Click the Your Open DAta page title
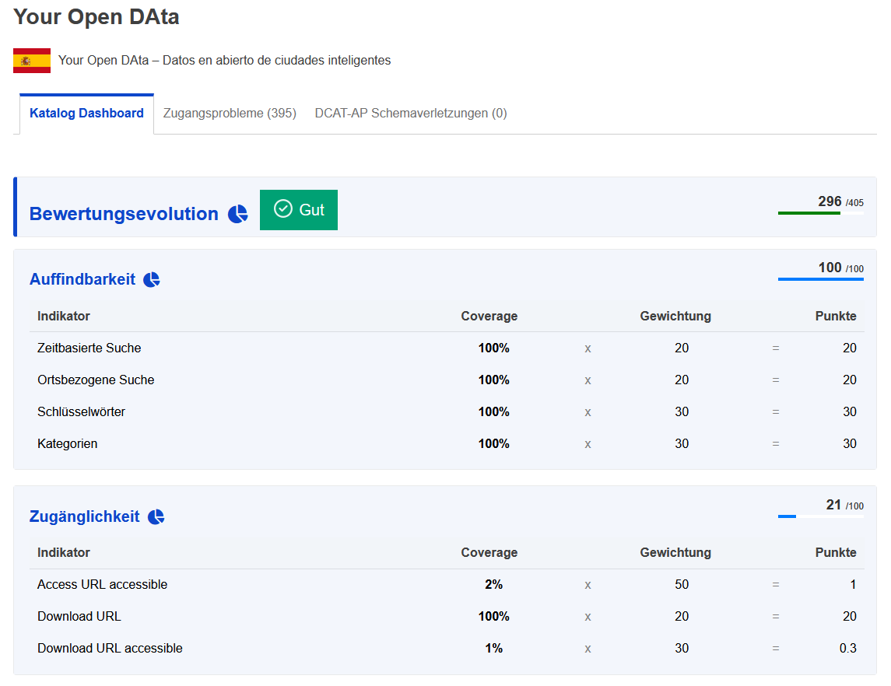 [96, 17]
